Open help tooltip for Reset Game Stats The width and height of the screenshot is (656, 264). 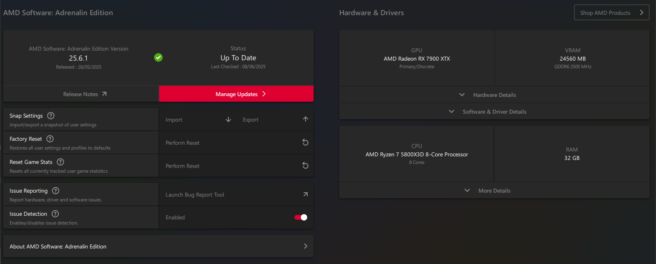click(x=60, y=162)
